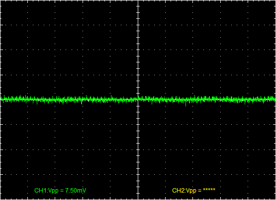The height and width of the screenshot is (200, 276).
Task: Click the CH1:Vpp measurement readout
Action: [60, 191]
